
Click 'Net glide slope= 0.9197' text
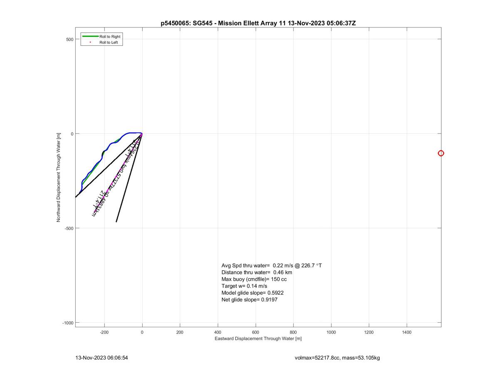click(x=249, y=299)
